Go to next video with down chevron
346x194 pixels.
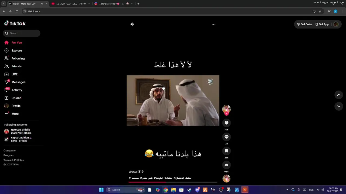(x=339, y=106)
